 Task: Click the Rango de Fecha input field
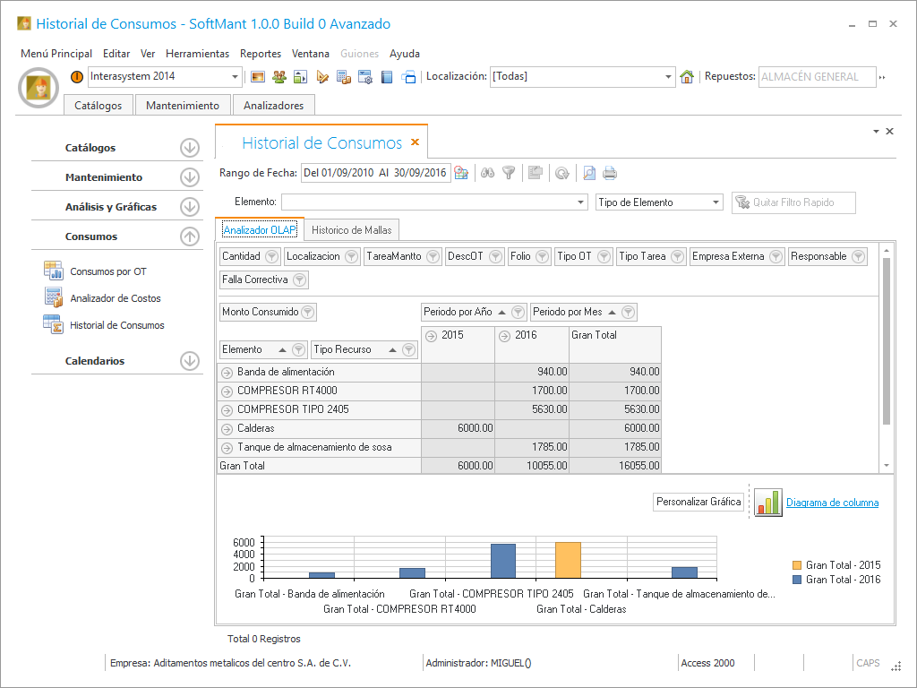[x=374, y=173]
